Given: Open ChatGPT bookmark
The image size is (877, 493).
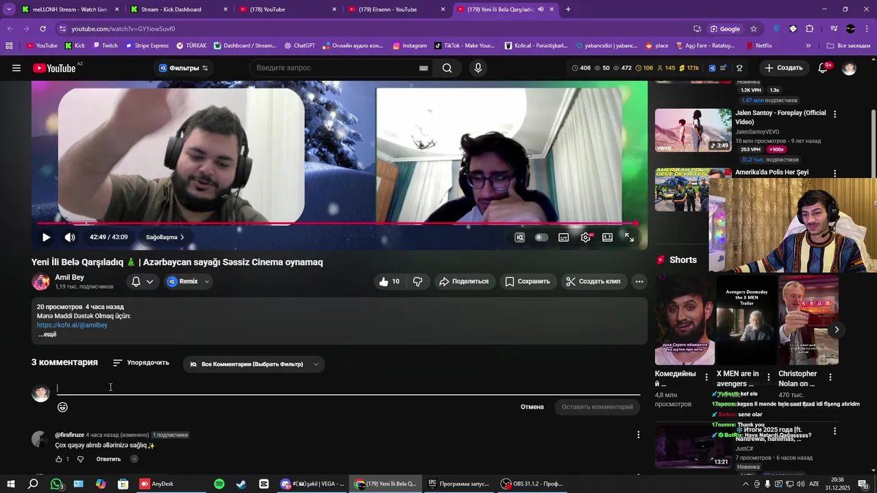Looking at the screenshot, I should 299,46.
